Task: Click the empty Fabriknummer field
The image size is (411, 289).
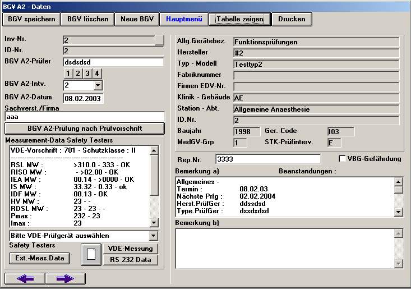Action: [x=316, y=76]
